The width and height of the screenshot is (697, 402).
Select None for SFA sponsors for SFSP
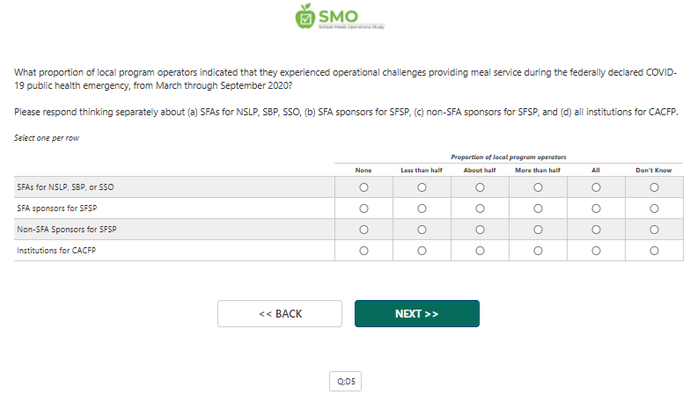click(363, 208)
